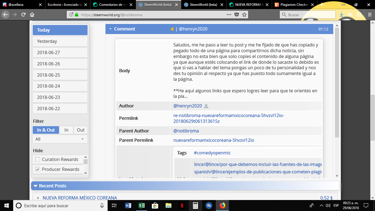
Task: Click the grey user icon beside Author @henryn2020
Action: [206, 106]
